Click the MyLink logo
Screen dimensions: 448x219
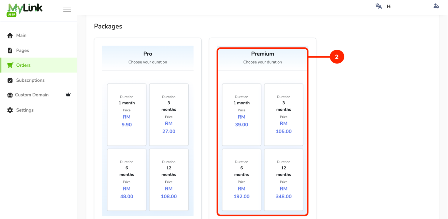tap(25, 10)
